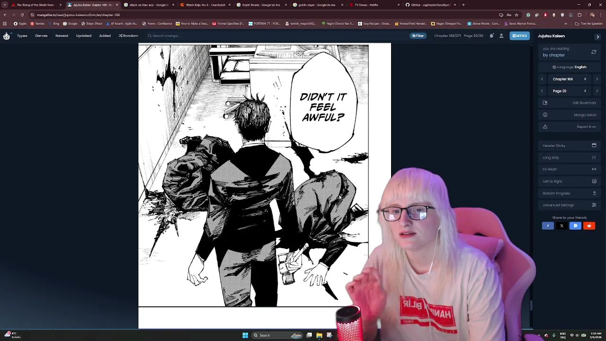Share on Facebook
The width and height of the screenshot is (606, 341).
click(548, 226)
